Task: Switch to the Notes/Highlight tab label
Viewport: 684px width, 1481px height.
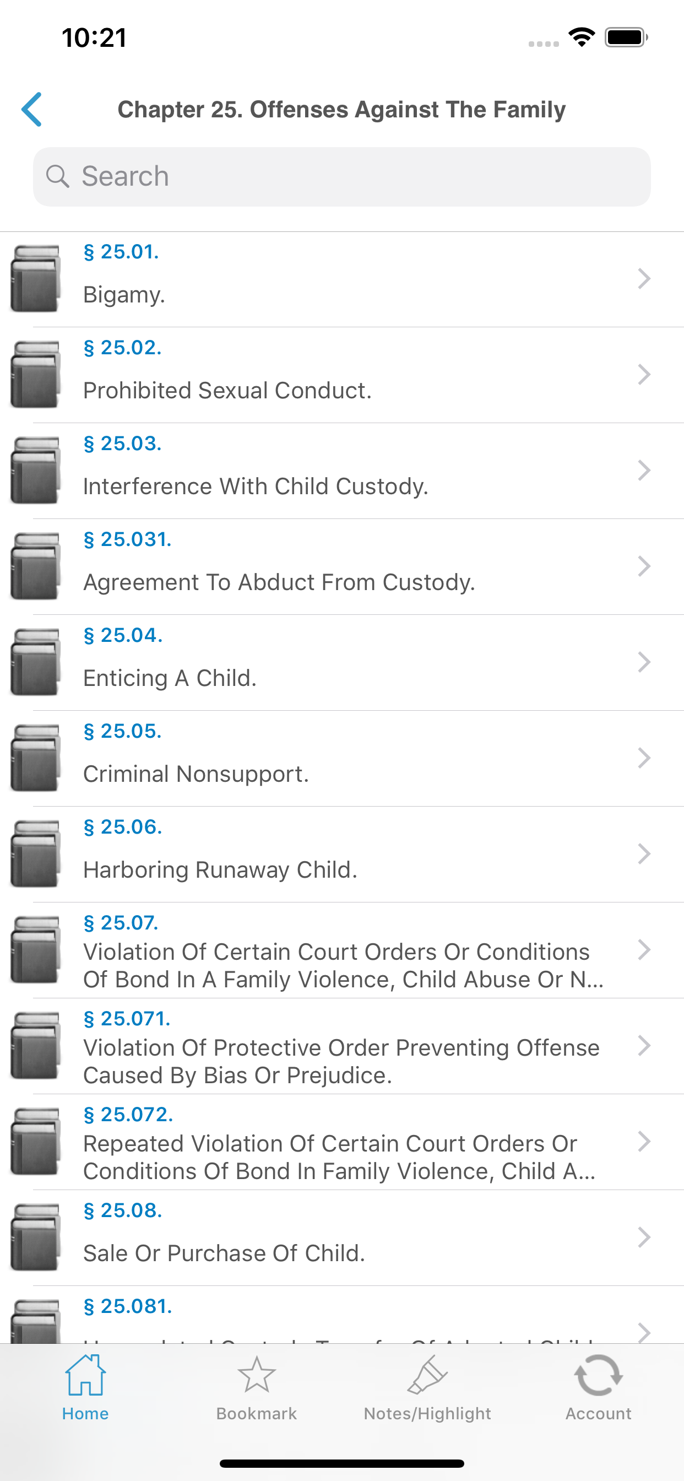Action: coord(427,1414)
